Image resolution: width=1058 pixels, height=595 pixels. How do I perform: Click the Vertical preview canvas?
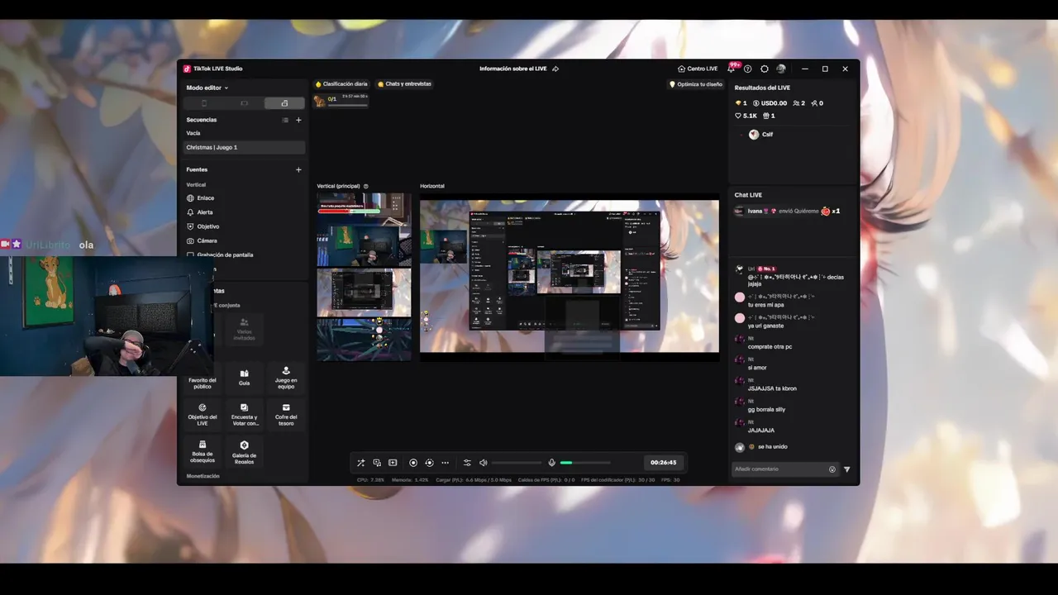click(x=364, y=277)
